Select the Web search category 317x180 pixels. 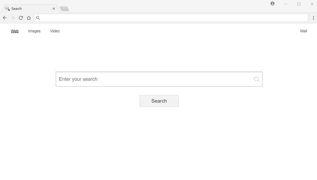[x=15, y=31]
